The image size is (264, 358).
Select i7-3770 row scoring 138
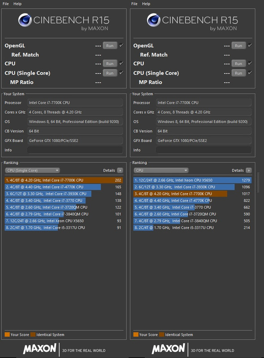[64, 200]
